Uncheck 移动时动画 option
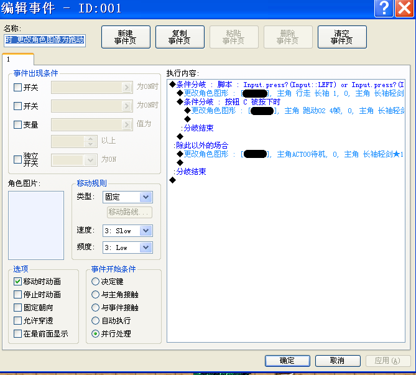This screenshot has width=416, height=375. pyautogui.click(x=17, y=281)
